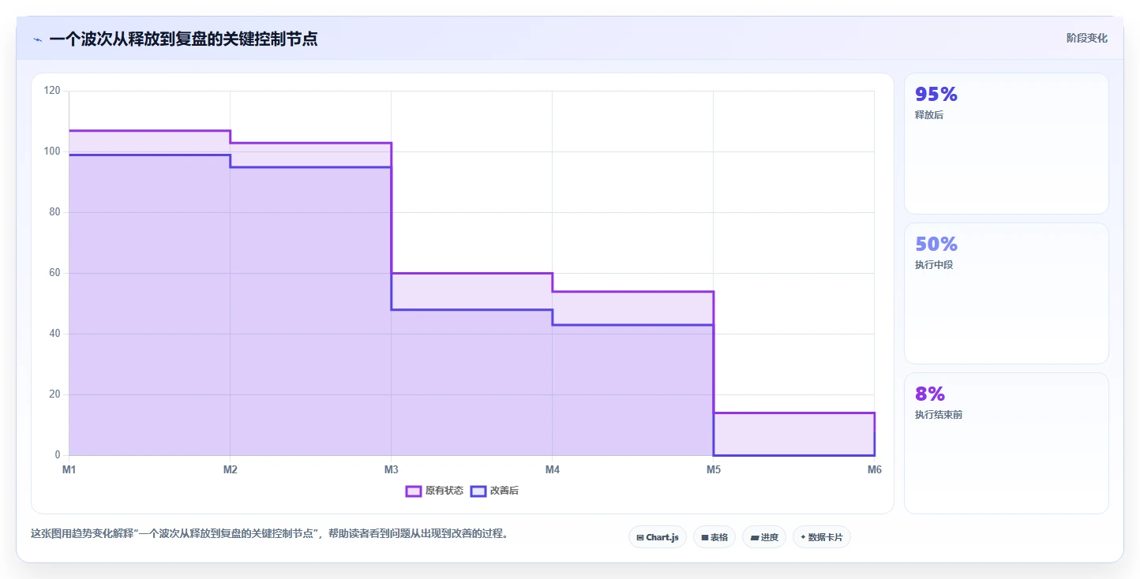
Task: Click the M6 axis label
Action: [x=875, y=469]
